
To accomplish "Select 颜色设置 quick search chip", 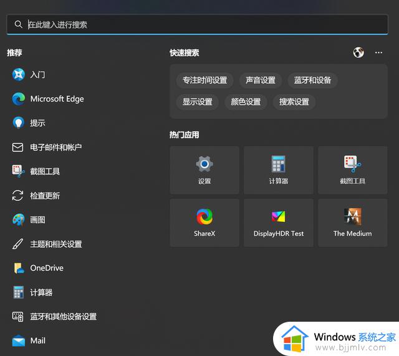I will pyautogui.click(x=246, y=102).
